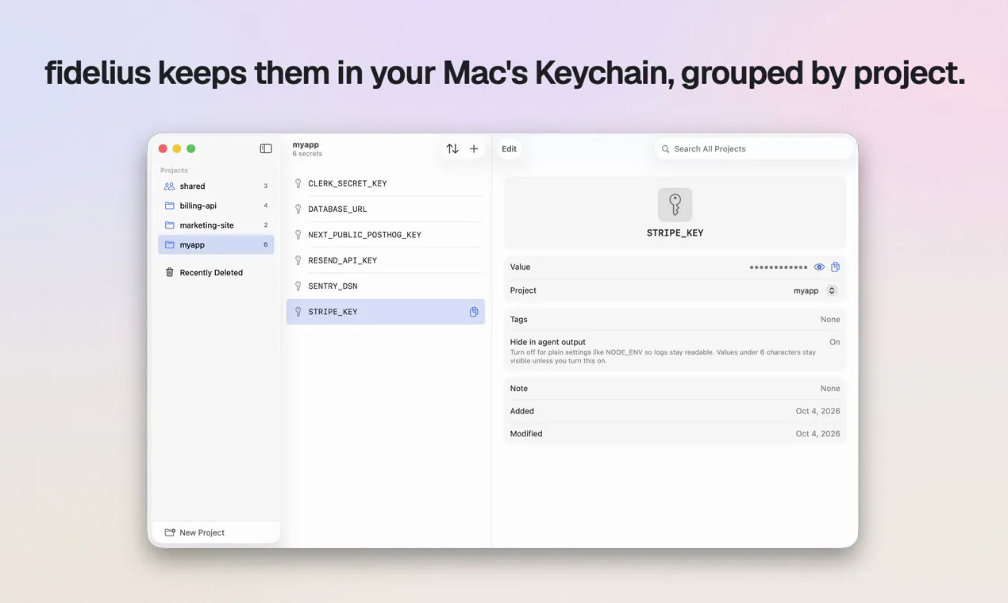Image resolution: width=1008 pixels, height=603 pixels.
Task: Select the NEXT_PUBLIC_POSTHOG_KEY secret
Action: click(x=386, y=235)
